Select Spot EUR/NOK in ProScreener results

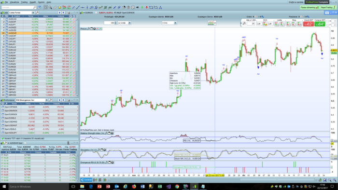tap(40, 114)
